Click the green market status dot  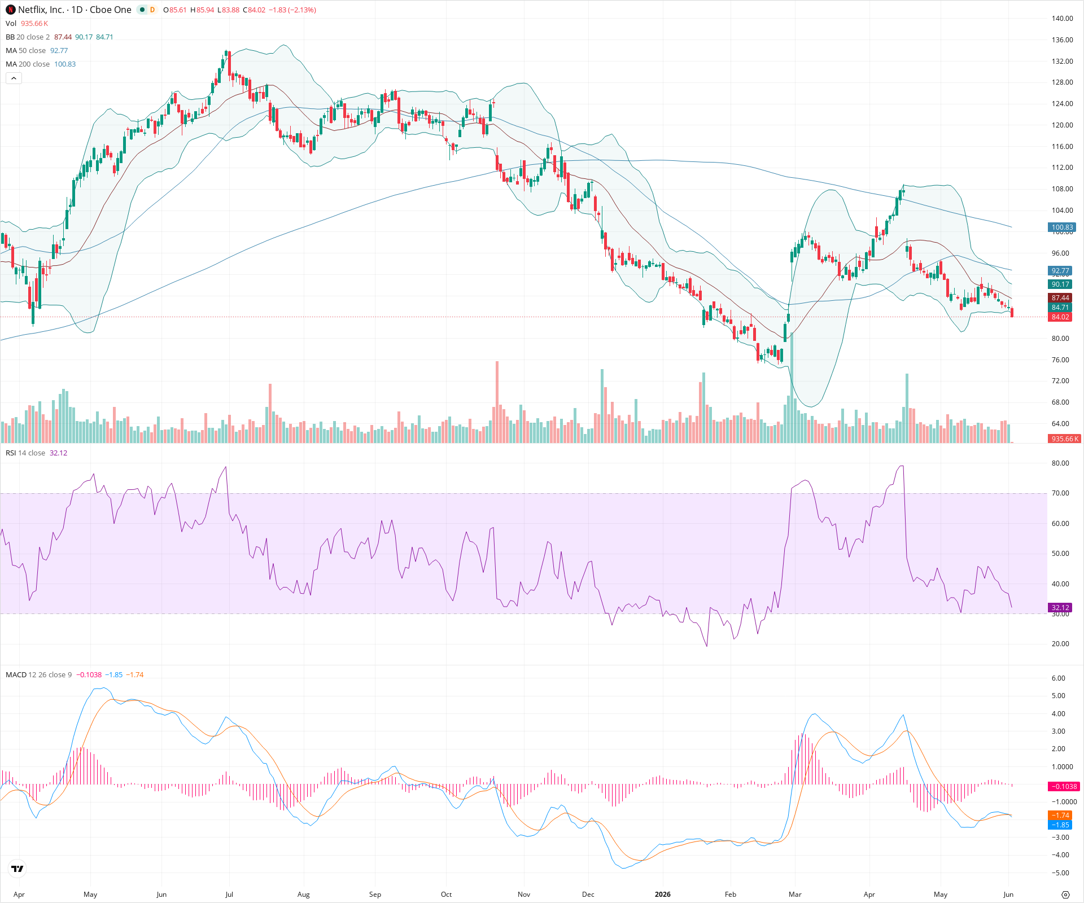pos(142,10)
